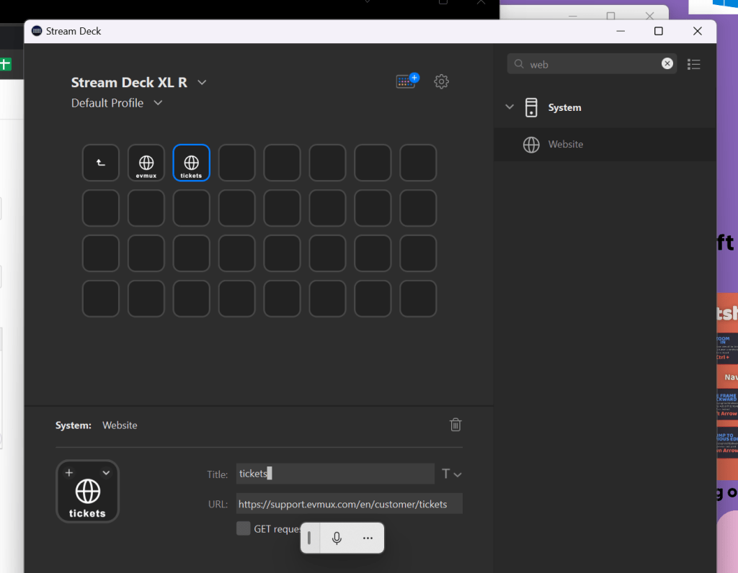Choose the Website action globe icon
The height and width of the screenshot is (573, 738).
click(x=531, y=144)
